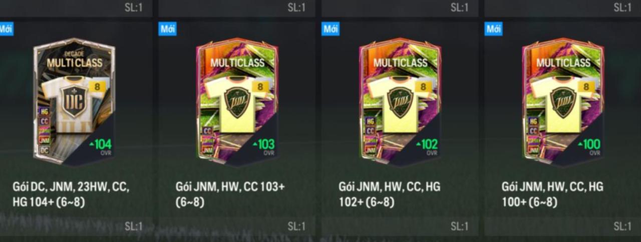Click the green shield emblem on the 102 pack
The height and width of the screenshot is (242, 641).
400,102
